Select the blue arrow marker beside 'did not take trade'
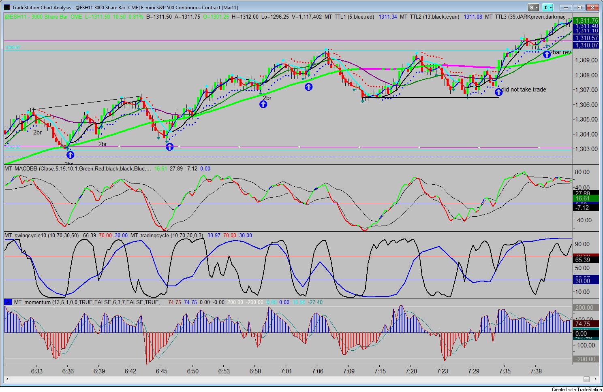603x392 pixels. tap(498, 92)
